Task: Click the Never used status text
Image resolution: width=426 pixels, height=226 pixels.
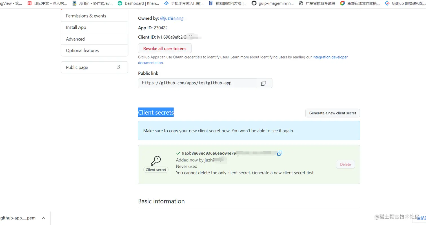Action: [187, 166]
